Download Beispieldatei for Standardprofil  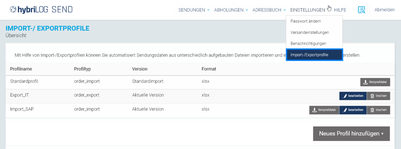[x=375, y=82]
